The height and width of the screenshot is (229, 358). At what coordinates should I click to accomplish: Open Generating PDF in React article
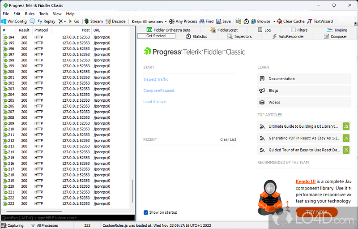click(304, 138)
